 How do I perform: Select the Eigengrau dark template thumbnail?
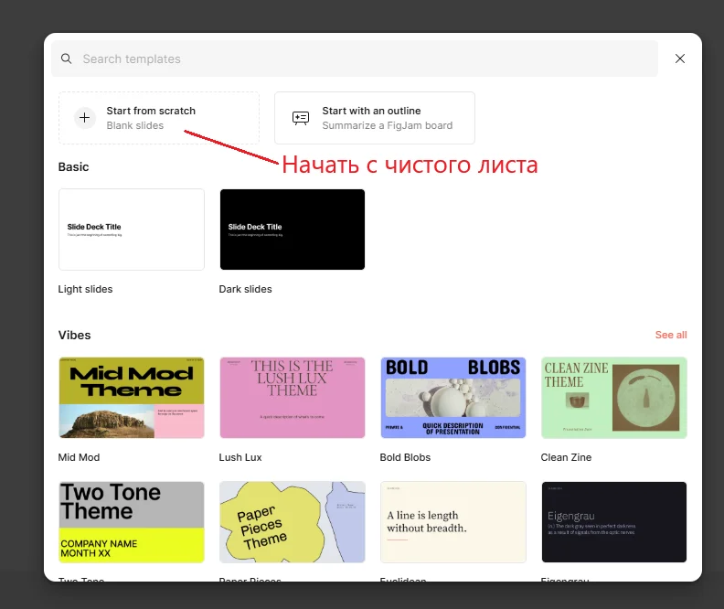pyautogui.click(x=613, y=521)
